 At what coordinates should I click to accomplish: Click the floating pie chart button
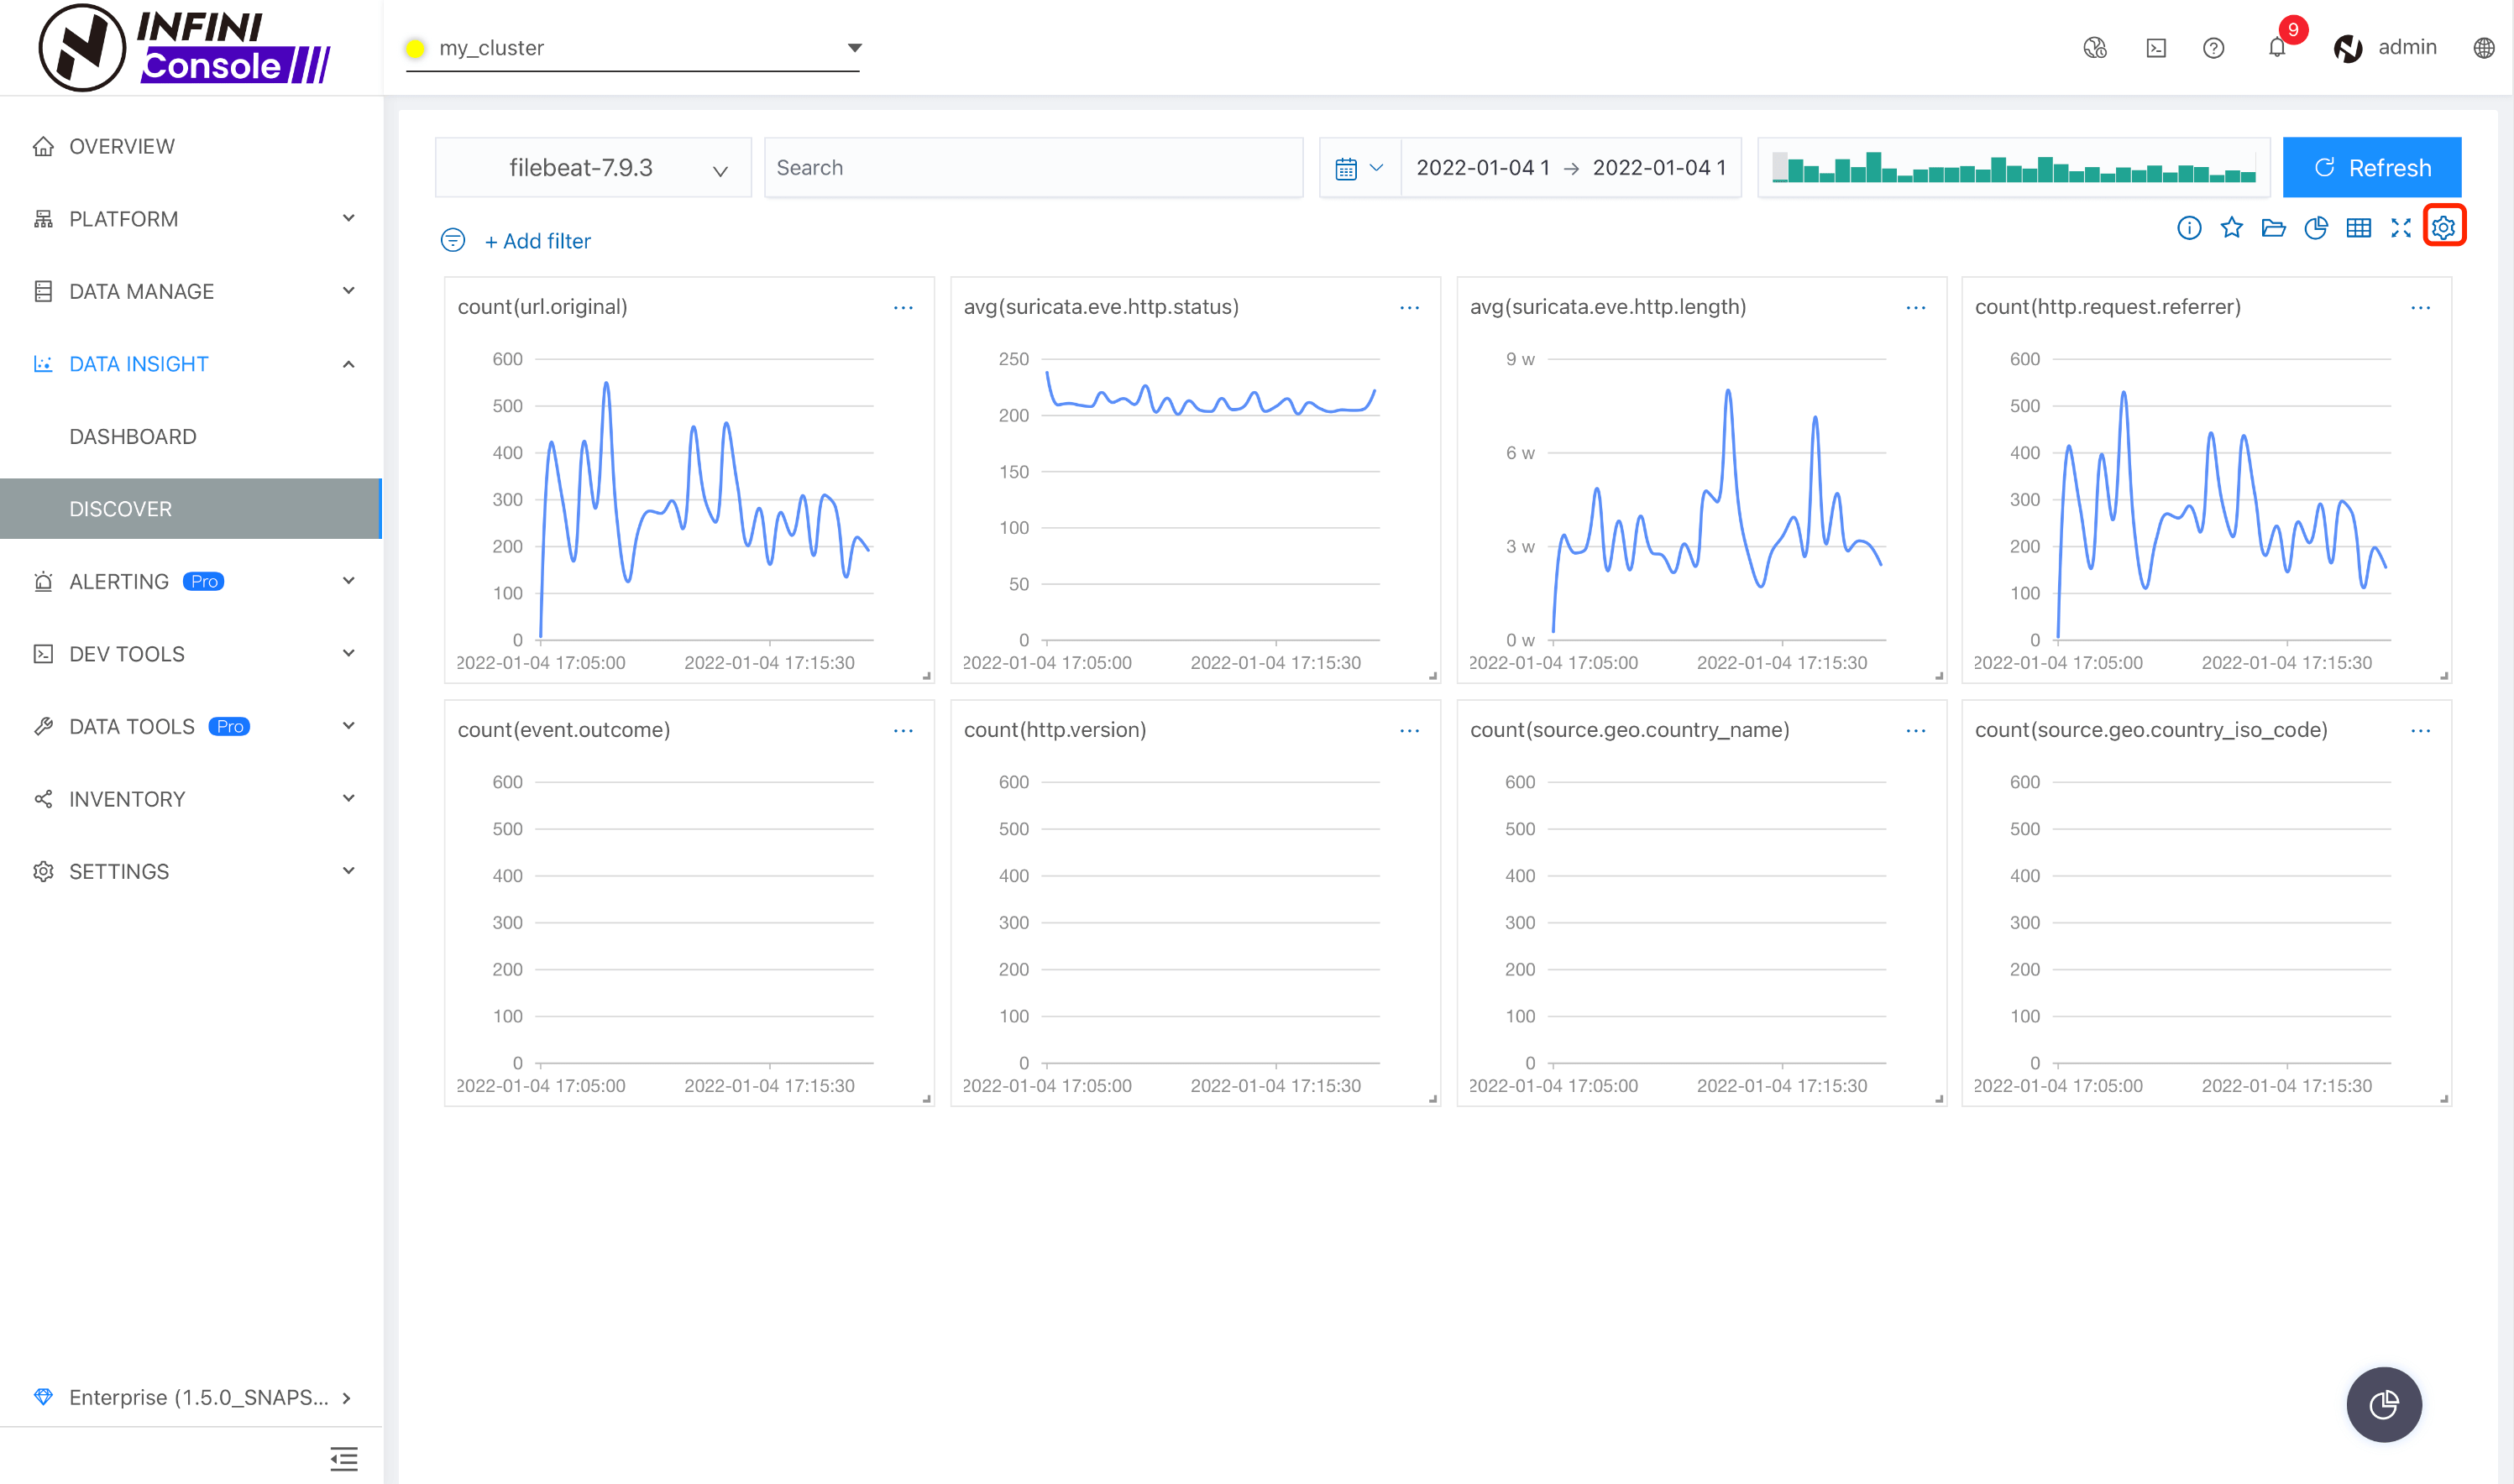[x=2384, y=1404]
